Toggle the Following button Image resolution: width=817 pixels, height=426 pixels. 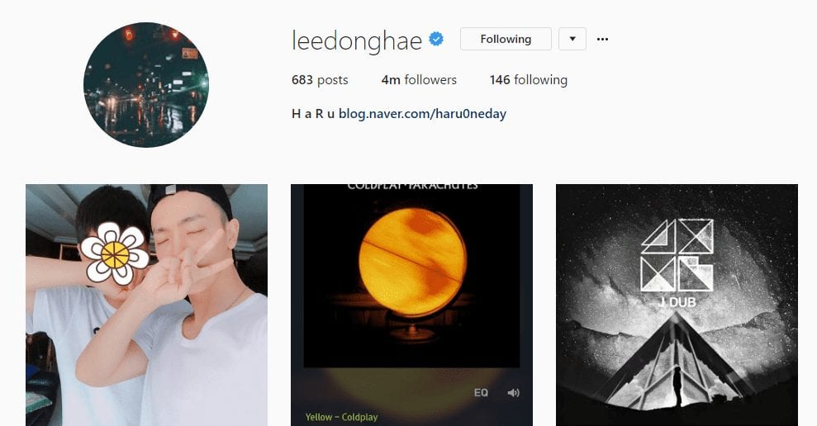(x=506, y=39)
